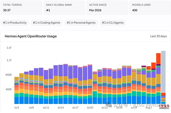Click the tall red-orange segment of tallest bar
The image size is (171, 113).
pyautogui.click(x=158, y=59)
